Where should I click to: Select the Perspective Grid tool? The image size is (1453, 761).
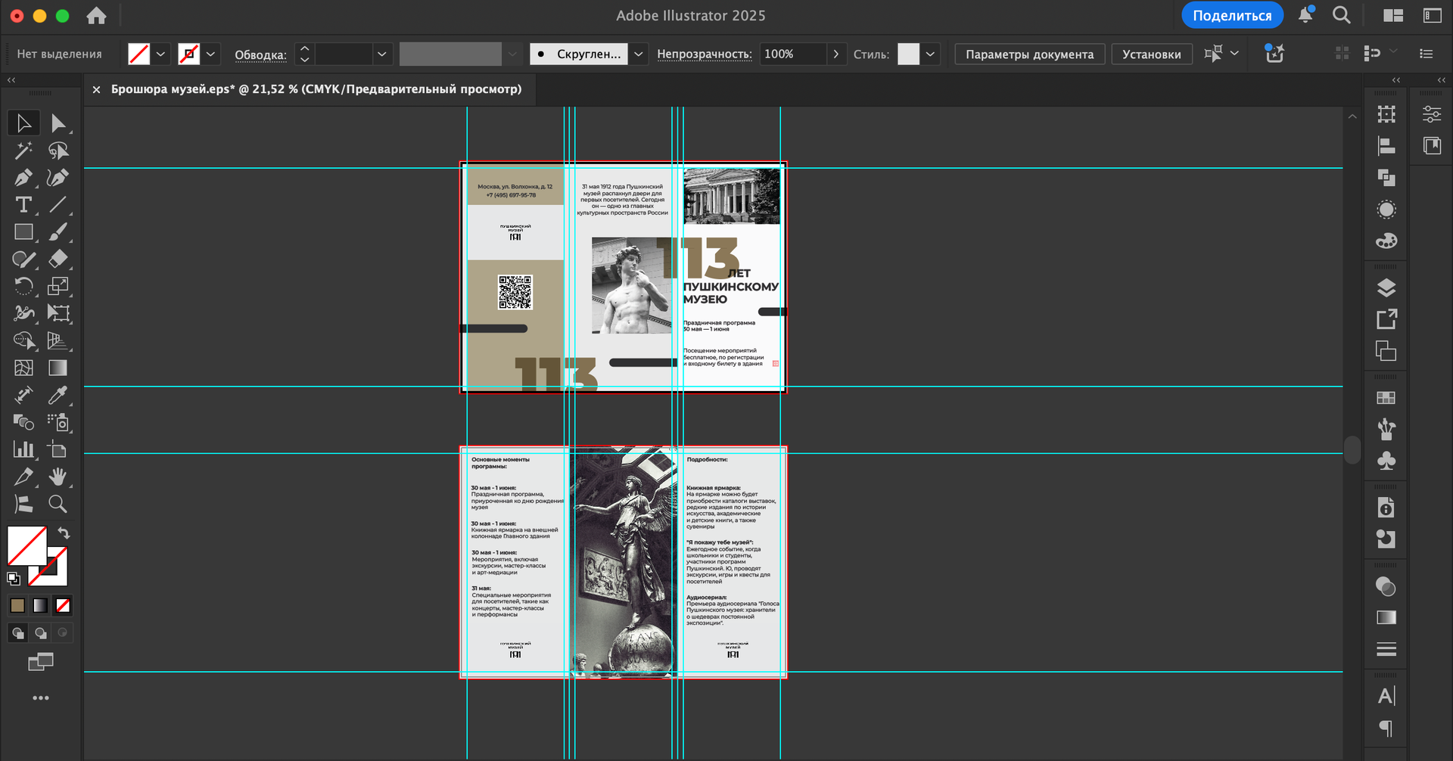pos(58,340)
